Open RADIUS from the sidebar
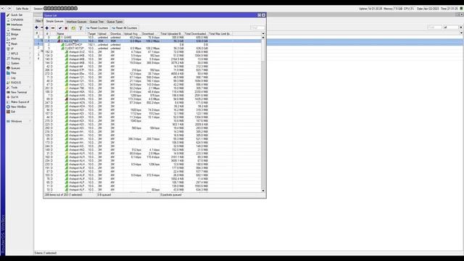 (16, 83)
